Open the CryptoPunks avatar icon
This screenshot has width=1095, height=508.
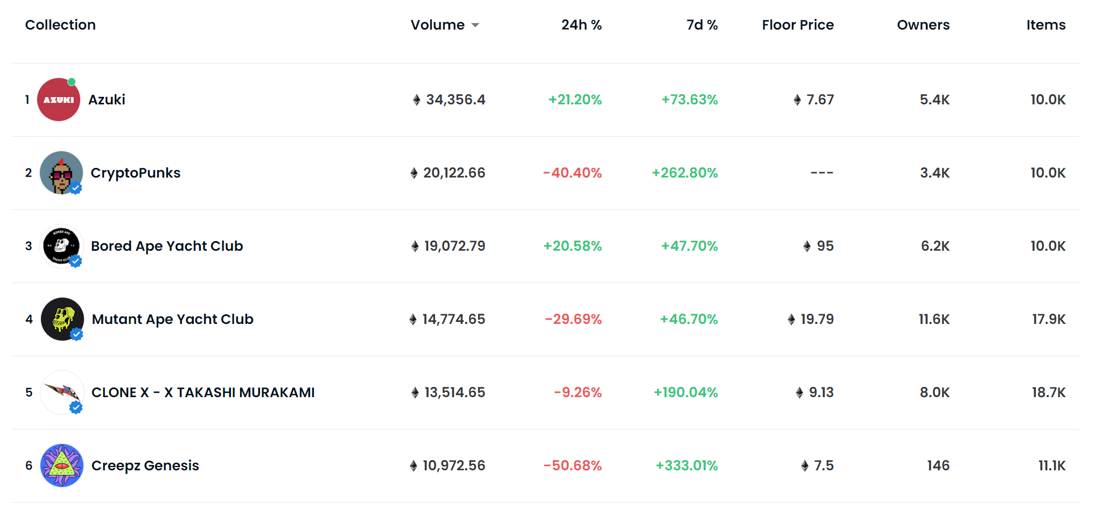click(61, 173)
